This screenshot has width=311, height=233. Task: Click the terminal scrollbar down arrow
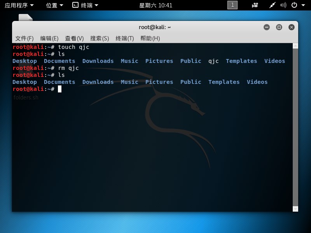(x=295, y=209)
